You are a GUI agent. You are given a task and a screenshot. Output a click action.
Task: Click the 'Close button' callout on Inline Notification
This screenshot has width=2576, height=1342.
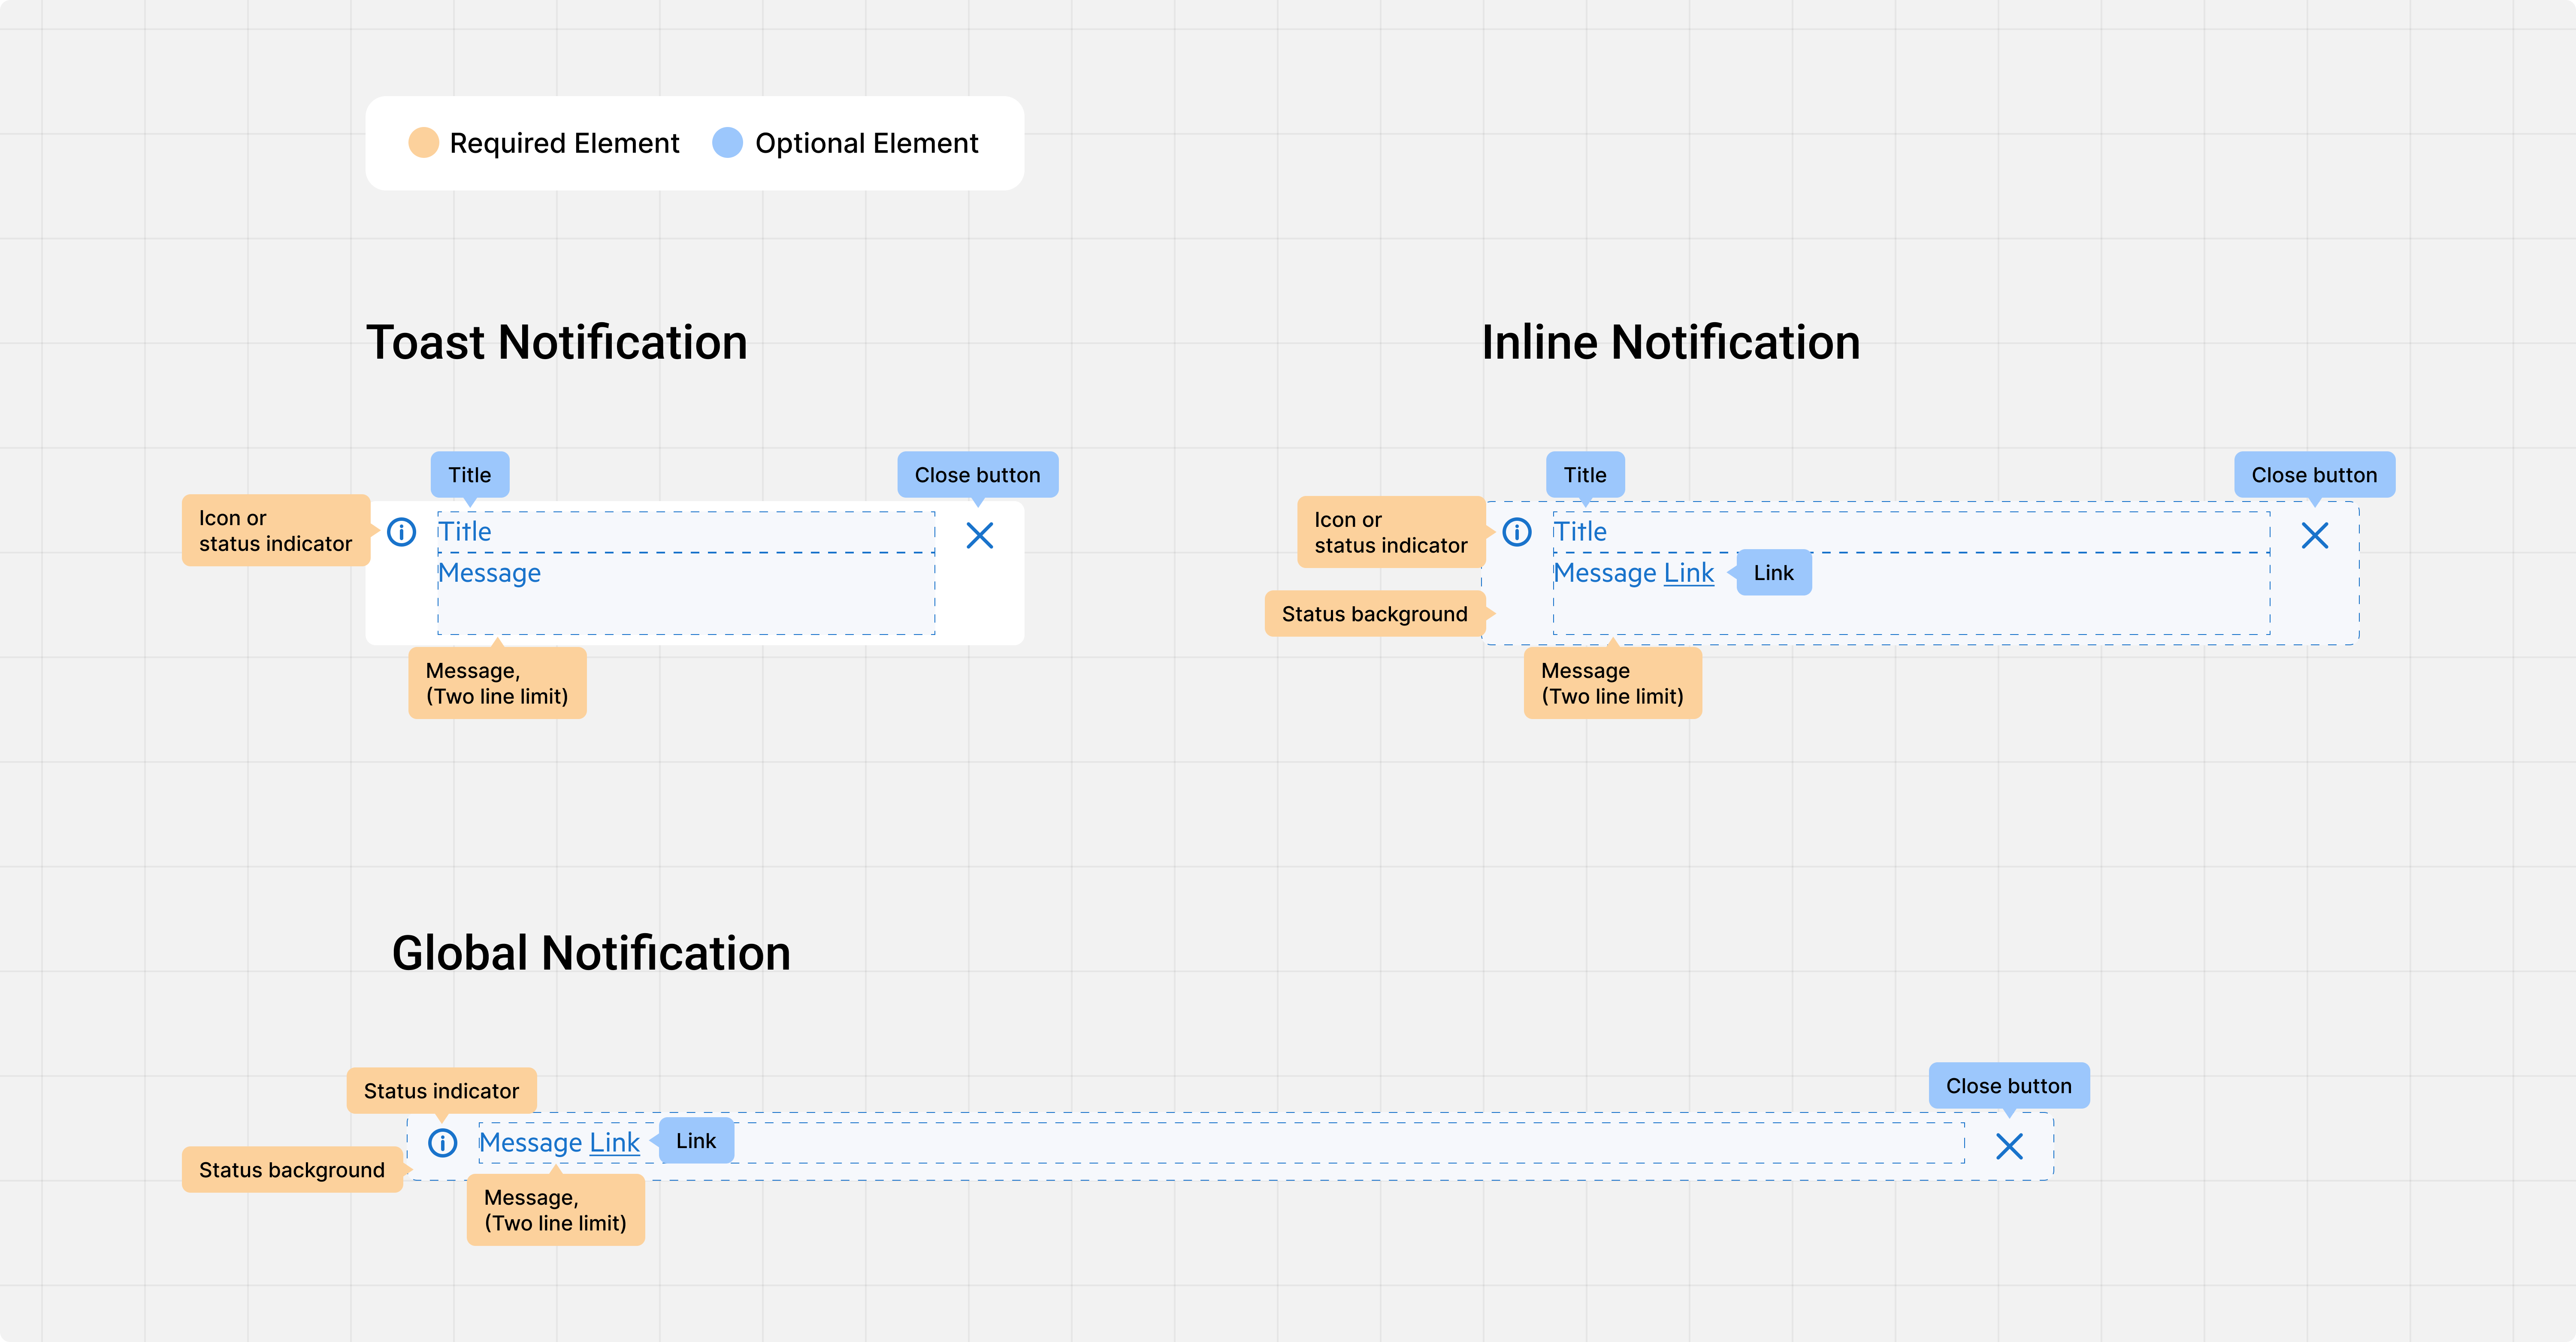(2315, 474)
